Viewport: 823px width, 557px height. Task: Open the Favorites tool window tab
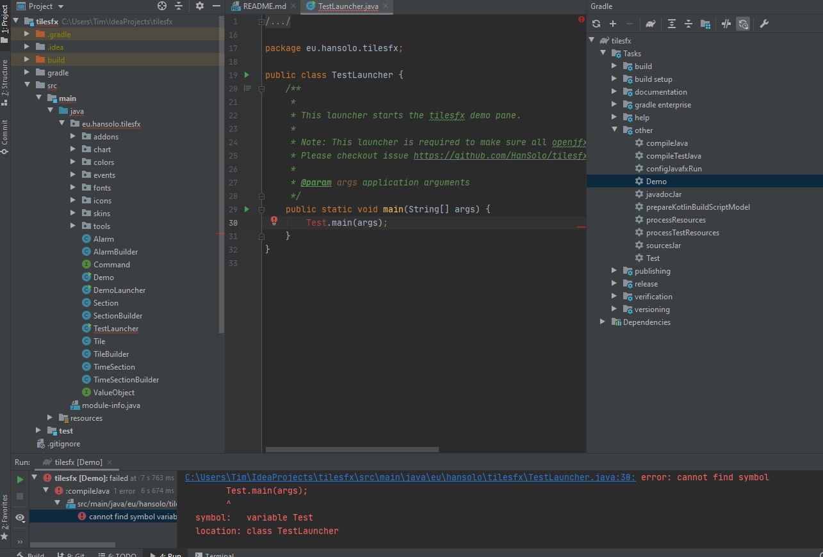pyautogui.click(x=5, y=516)
